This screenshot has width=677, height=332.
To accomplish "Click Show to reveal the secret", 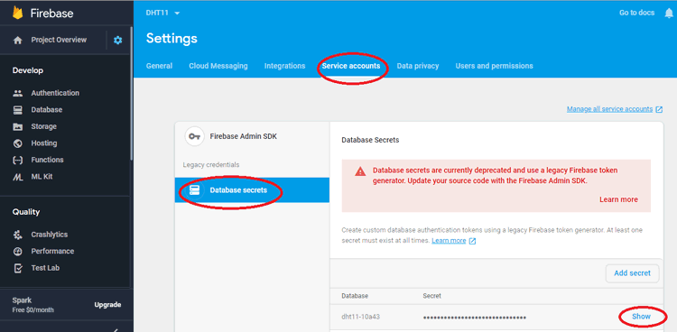I will coord(641,317).
